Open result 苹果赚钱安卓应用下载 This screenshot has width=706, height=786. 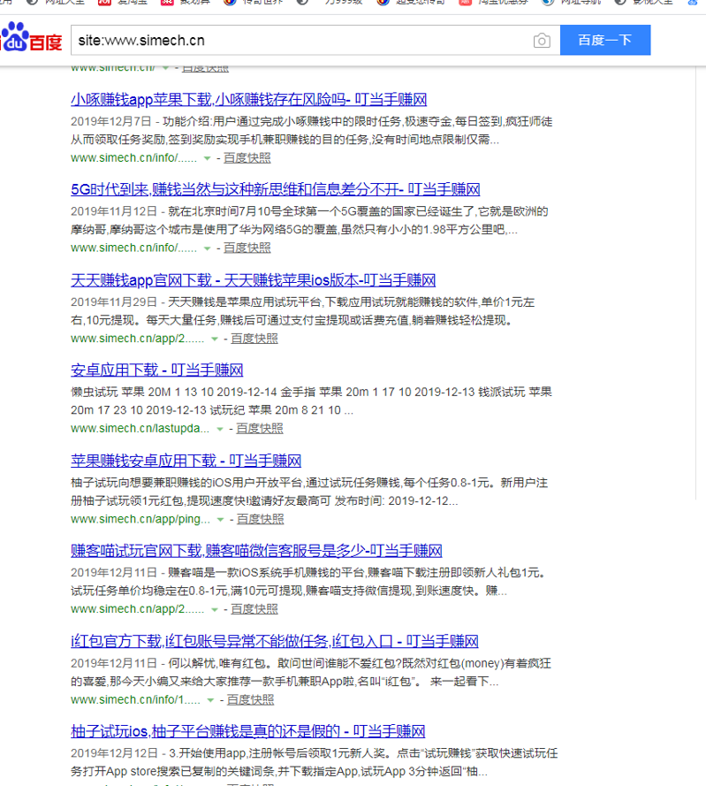186,461
